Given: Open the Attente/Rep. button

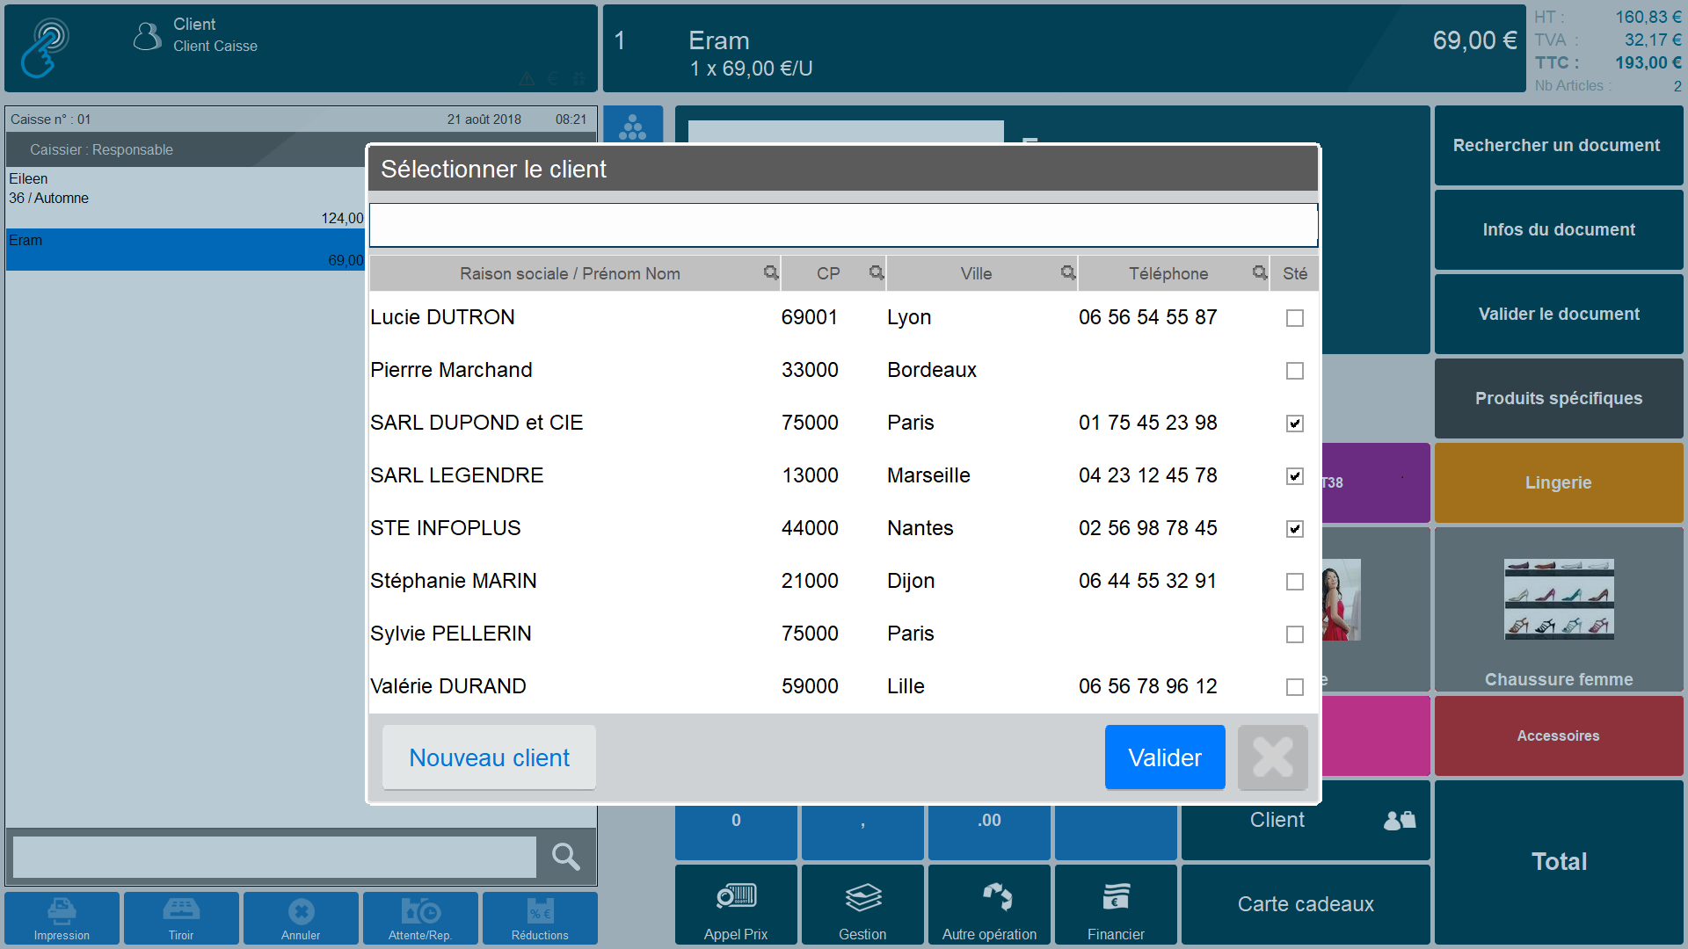Looking at the screenshot, I should tap(420, 918).
